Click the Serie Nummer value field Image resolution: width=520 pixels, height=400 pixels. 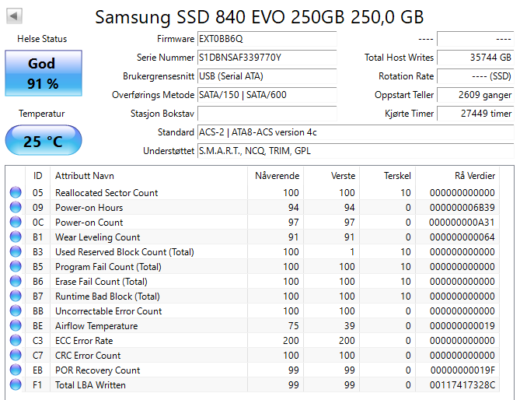[267, 58]
